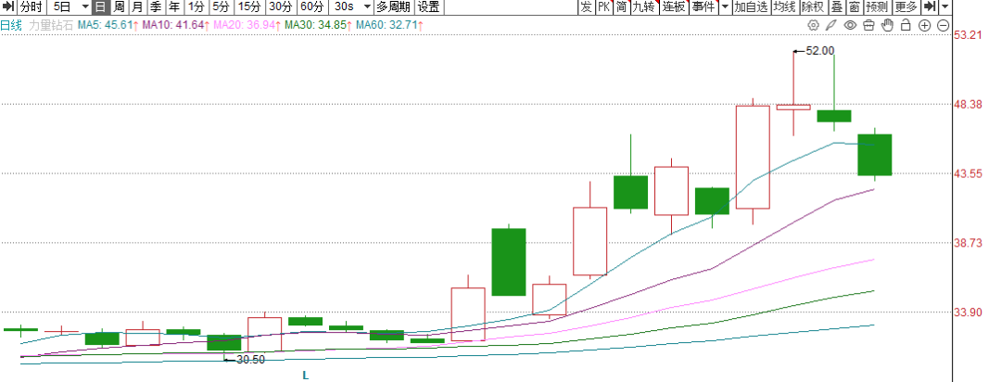Click the 多周期 button
Screen dimensions: 1001x382
[x=393, y=7]
